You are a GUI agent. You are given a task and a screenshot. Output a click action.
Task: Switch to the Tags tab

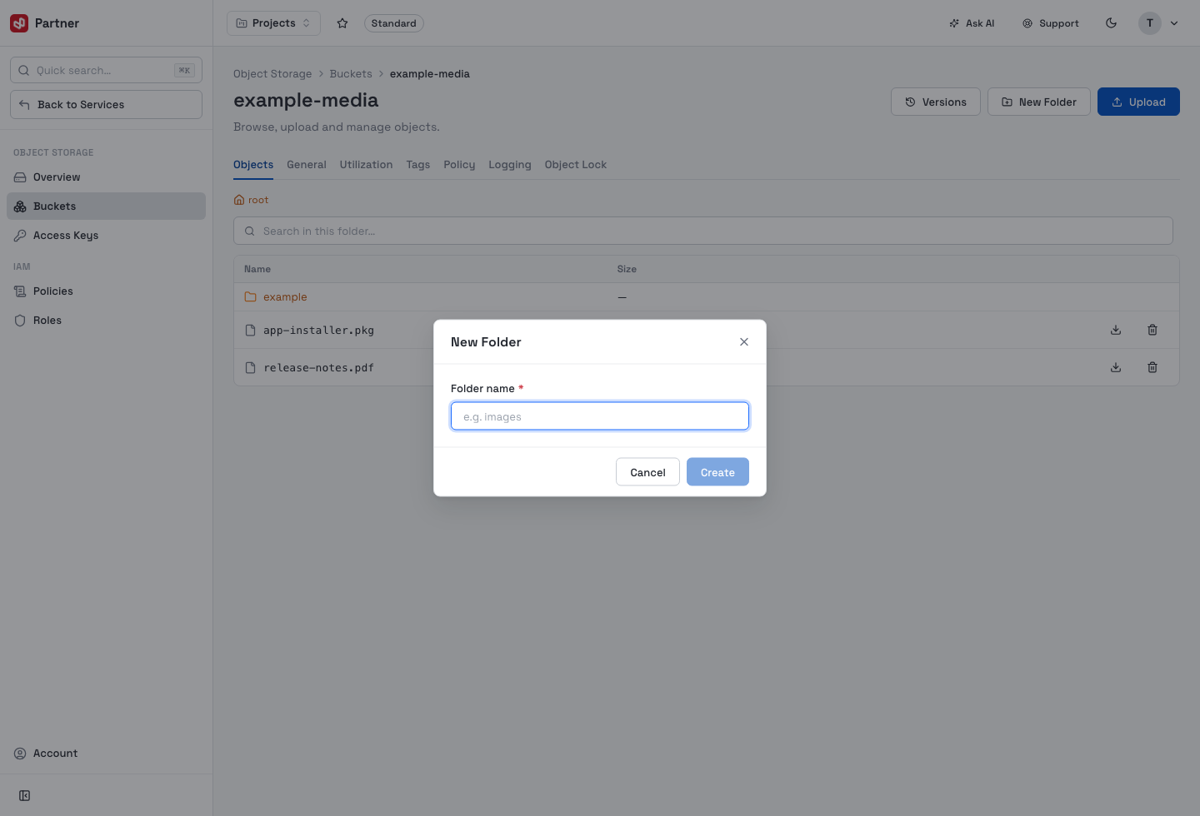tap(418, 165)
